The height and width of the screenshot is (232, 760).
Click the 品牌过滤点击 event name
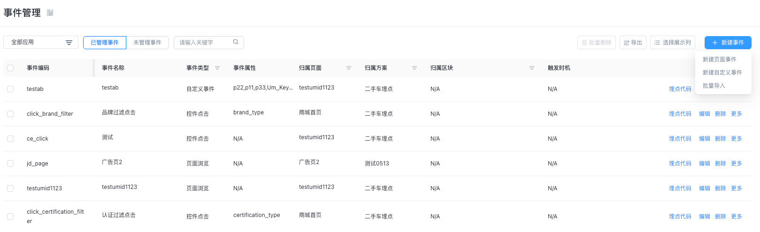coord(119,112)
